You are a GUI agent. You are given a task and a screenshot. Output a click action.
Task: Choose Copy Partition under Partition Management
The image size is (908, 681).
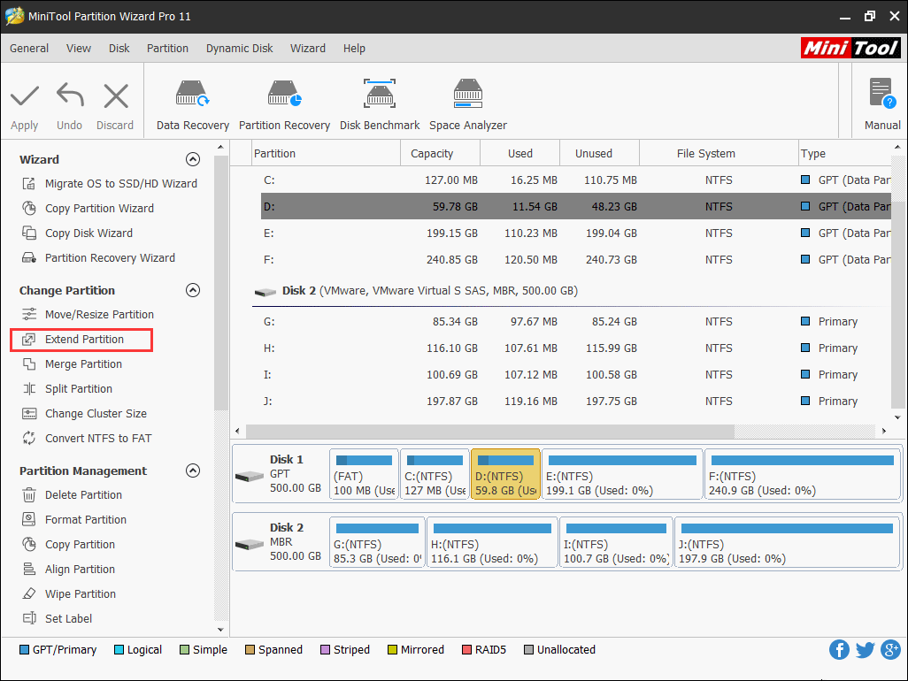68,545
